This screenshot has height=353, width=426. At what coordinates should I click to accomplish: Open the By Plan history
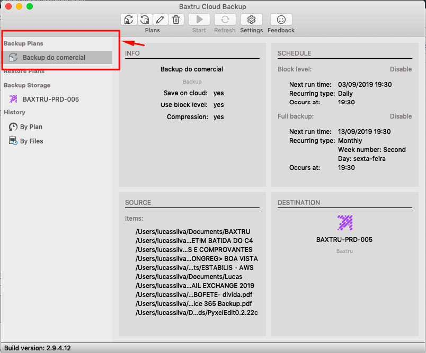coord(31,127)
